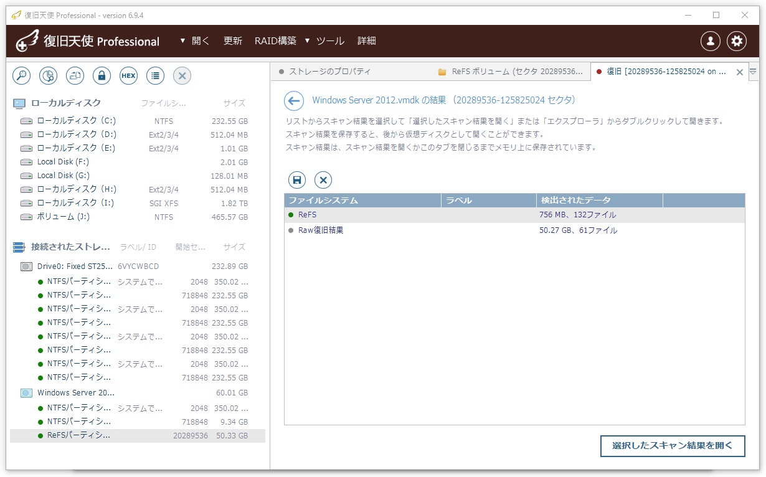Close the 復旧 scan result tab
The image size is (766, 477).
[x=740, y=72]
